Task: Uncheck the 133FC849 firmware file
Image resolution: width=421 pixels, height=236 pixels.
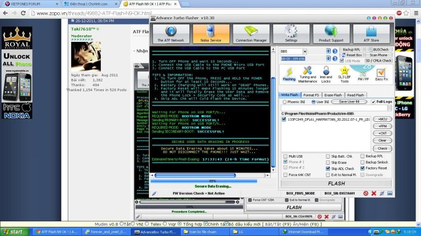Action: click(x=284, y=119)
